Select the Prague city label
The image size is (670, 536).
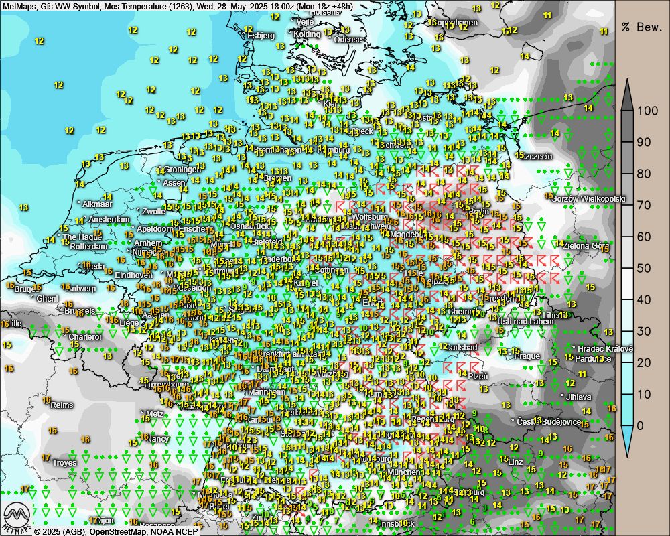pyautogui.click(x=527, y=356)
